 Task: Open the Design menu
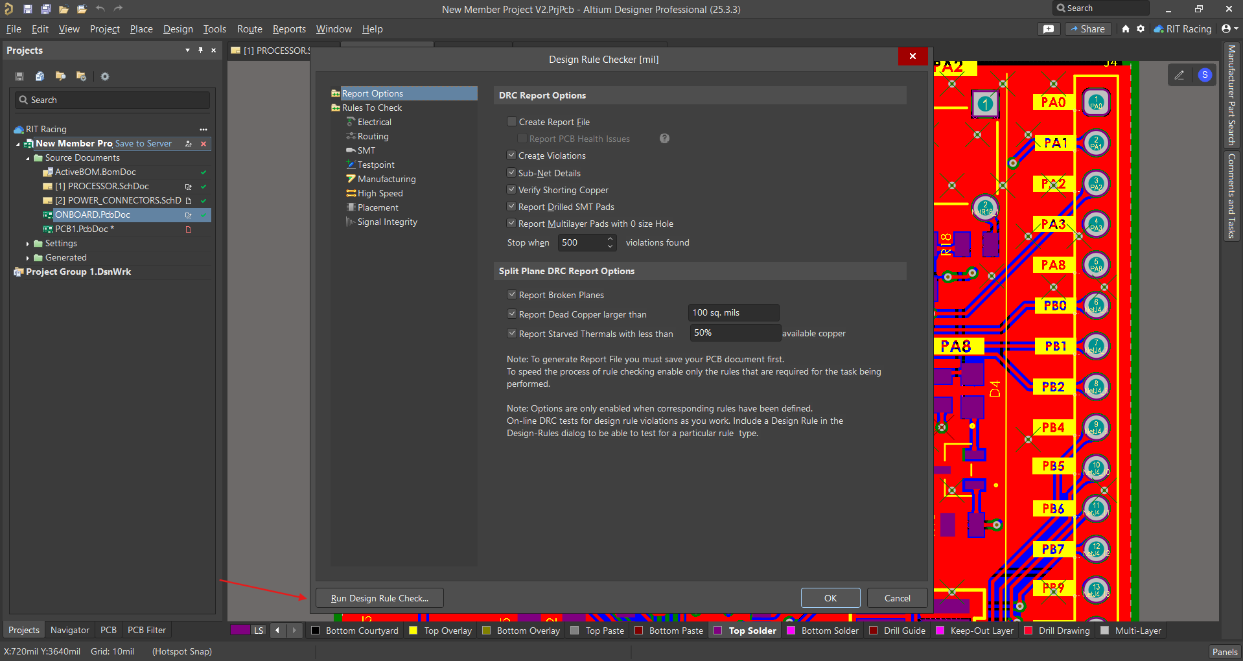tap(178, 29)
